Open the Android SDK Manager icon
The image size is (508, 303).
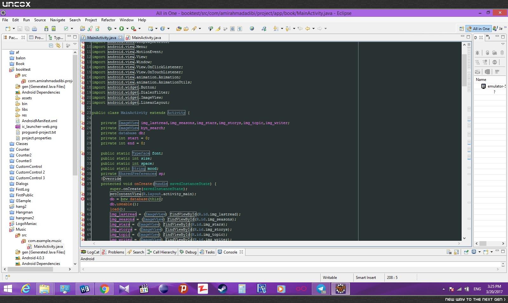point(46,29)
